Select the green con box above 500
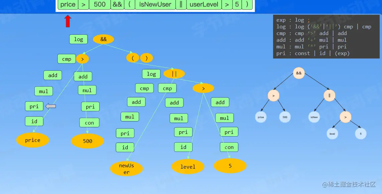382x194 pixels. pos(90,123)
